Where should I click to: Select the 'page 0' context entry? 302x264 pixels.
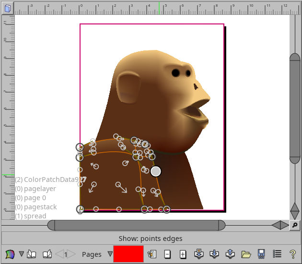[30, 198]
